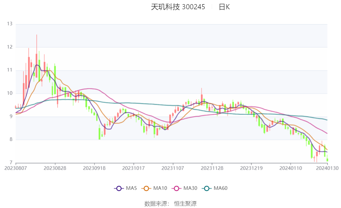
Task: Toggle the MA30 pink legend marker
Action: pyautogui.click(x=176, y=188)
